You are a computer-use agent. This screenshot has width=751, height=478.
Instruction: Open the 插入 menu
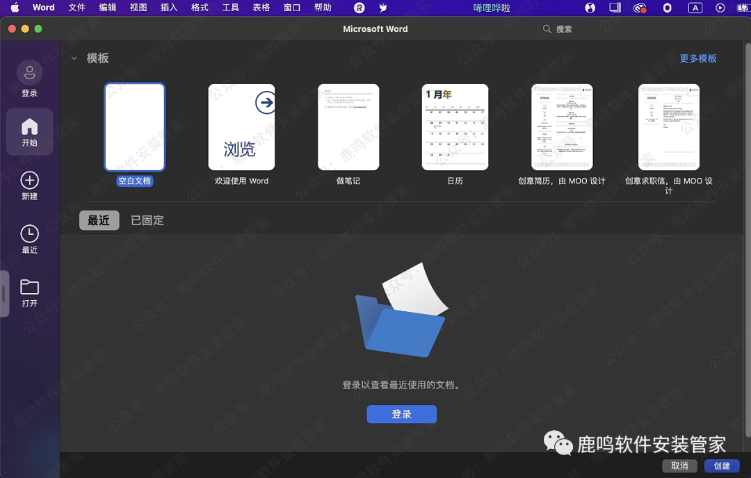pyautogui.click(x=168, y=8)
